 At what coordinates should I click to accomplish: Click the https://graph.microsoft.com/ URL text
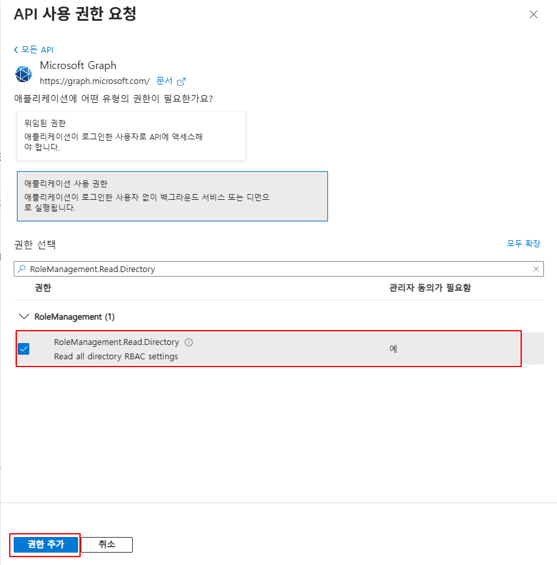[95, 81]
